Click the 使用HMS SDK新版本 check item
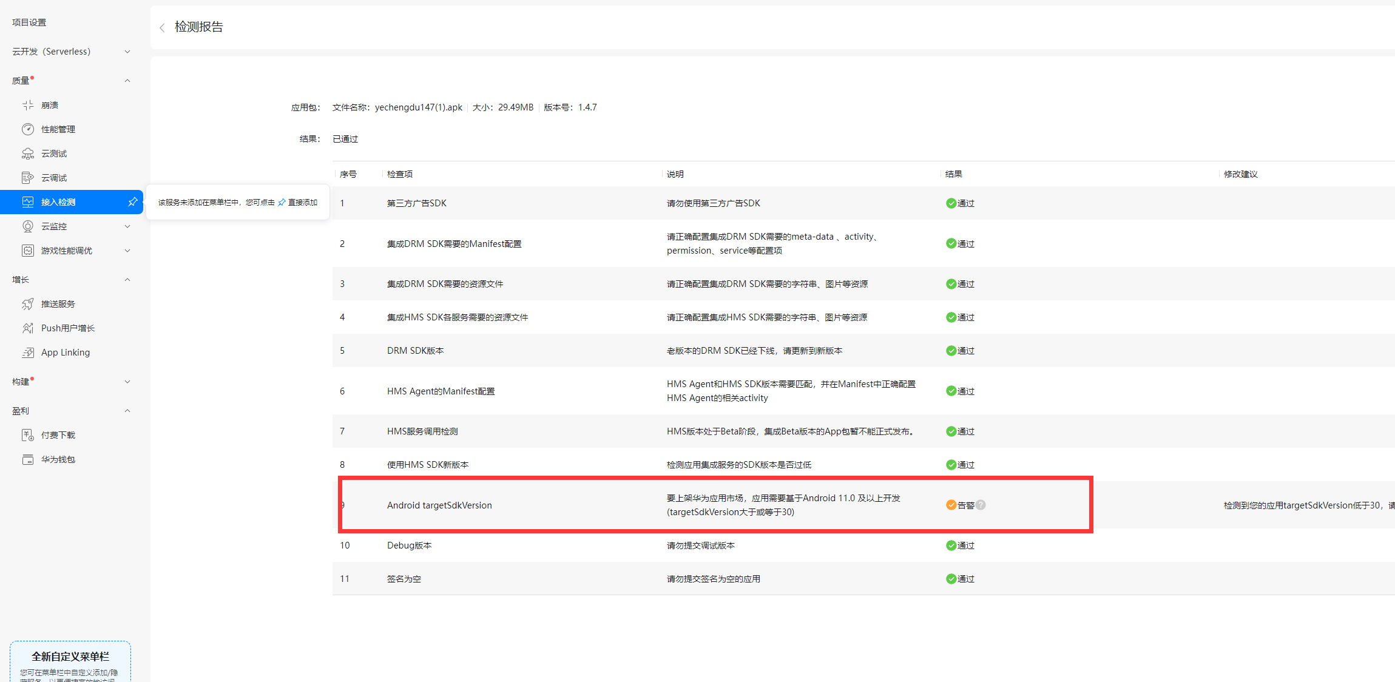Image resolution: width=1395 pixels, height=682 pixels. coord(428,465)
